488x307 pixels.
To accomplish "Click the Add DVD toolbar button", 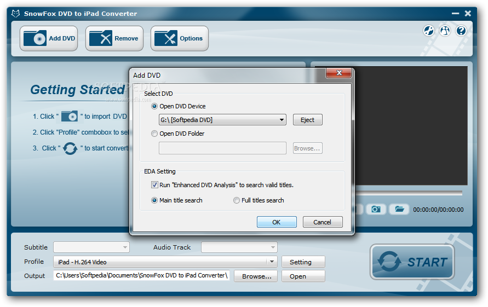I will 49,38.
